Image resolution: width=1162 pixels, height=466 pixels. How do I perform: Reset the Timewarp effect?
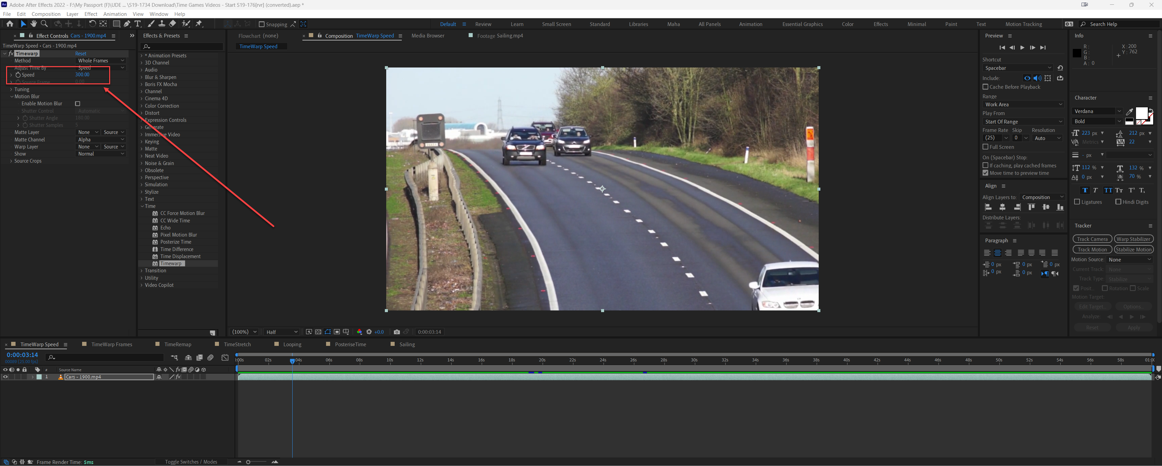pyautogui.click(x=81, y=54)
